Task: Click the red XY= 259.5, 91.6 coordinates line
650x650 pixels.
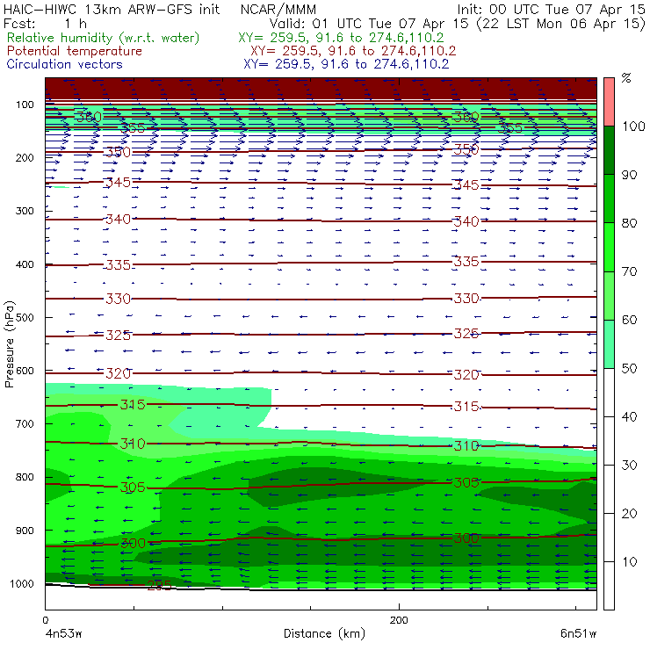Action: point(353,51)
